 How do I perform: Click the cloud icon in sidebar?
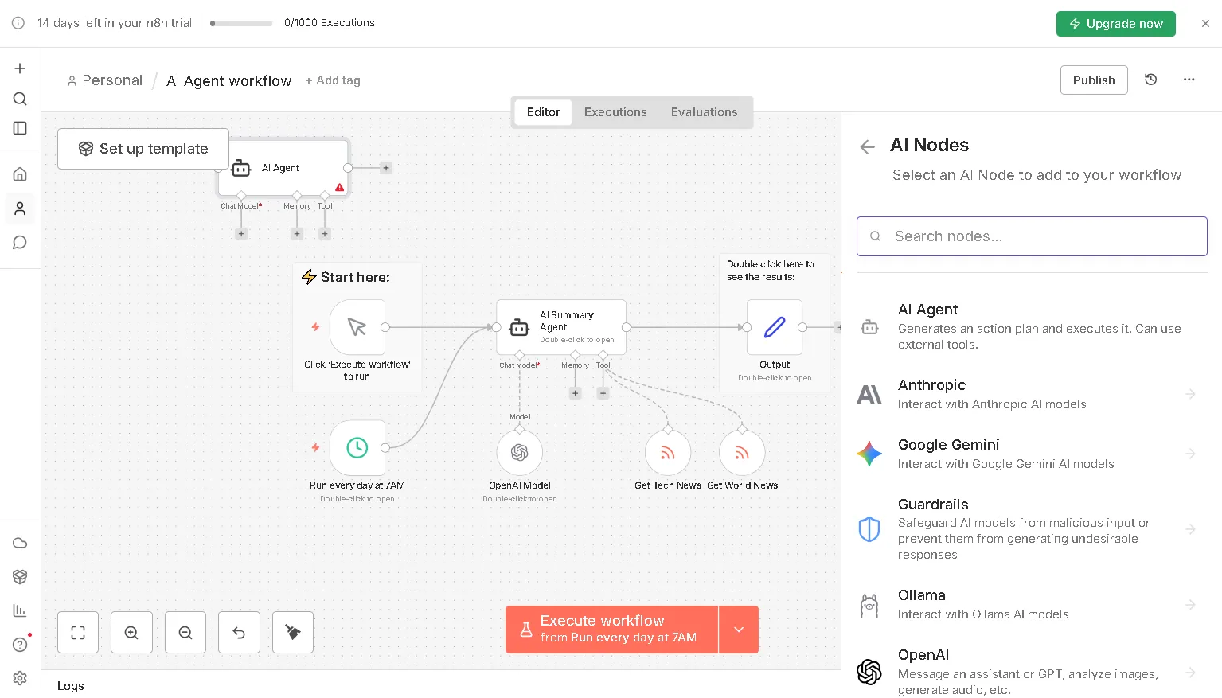point(20,543)
